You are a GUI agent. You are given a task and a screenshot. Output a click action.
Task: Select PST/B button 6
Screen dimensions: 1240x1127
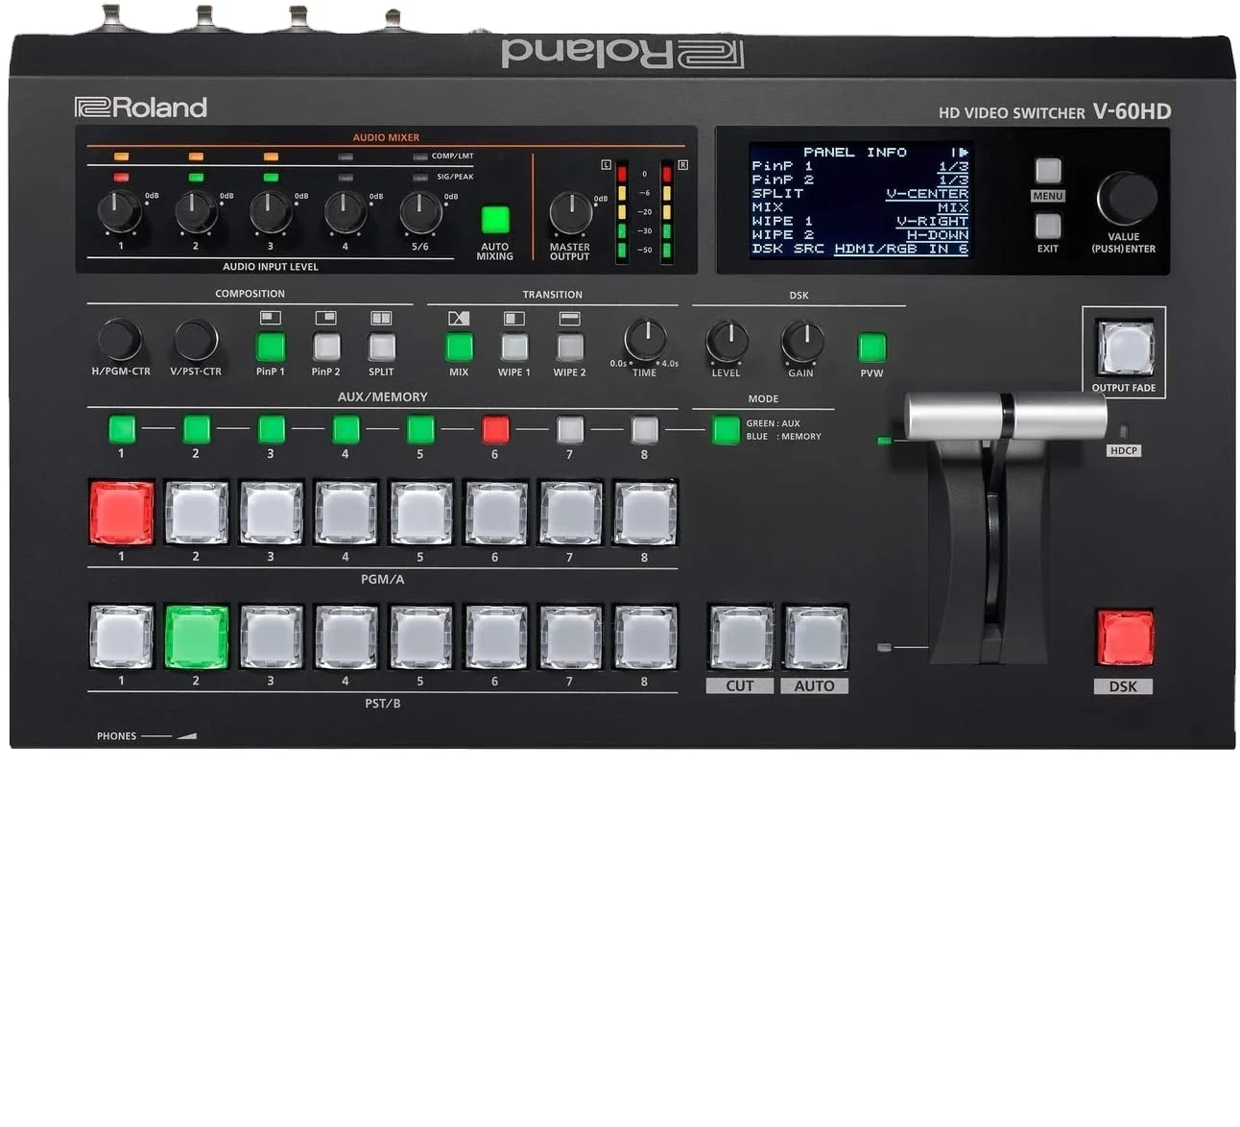tap(495, 636)
